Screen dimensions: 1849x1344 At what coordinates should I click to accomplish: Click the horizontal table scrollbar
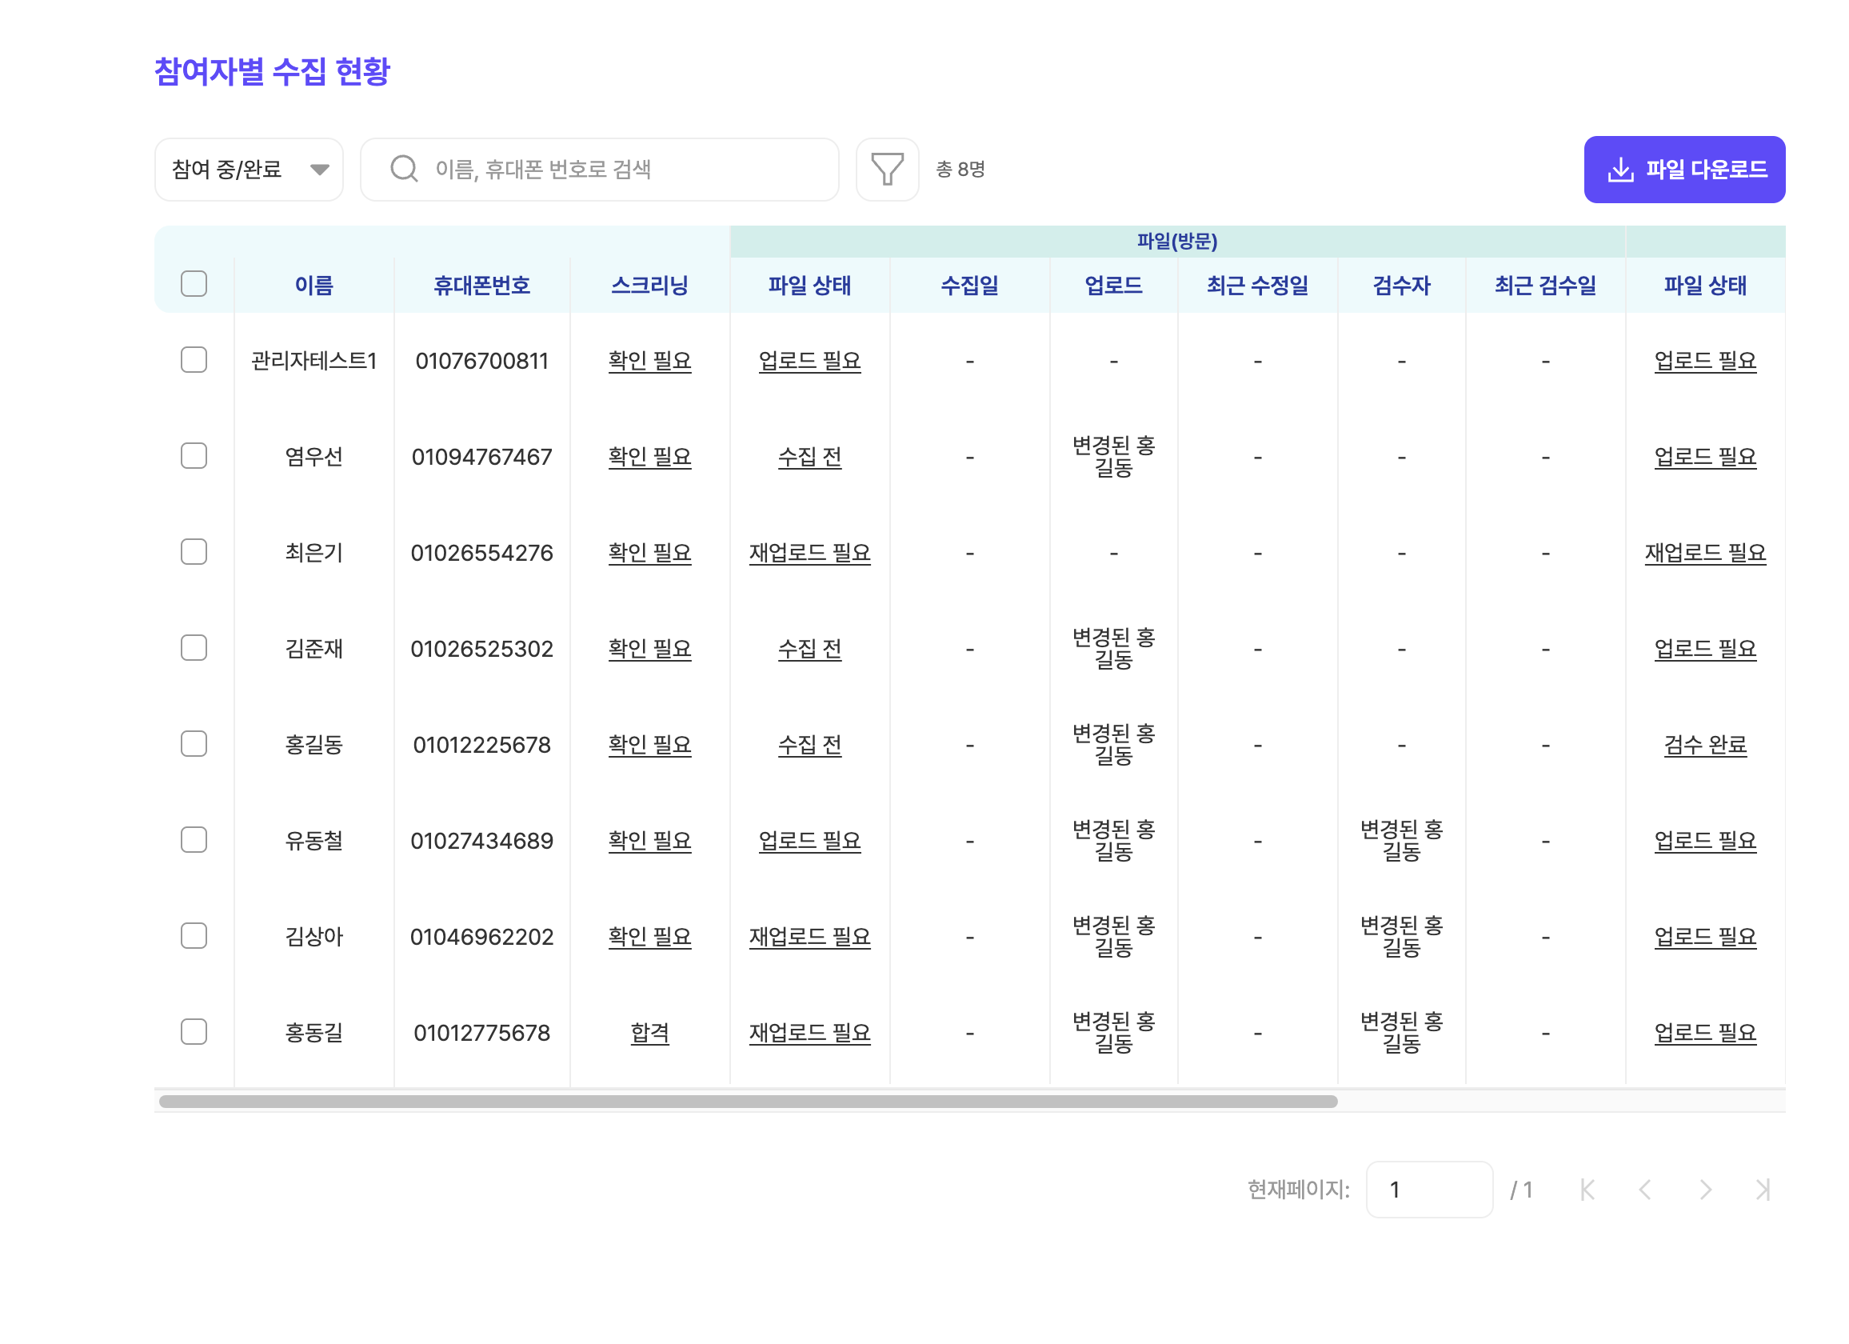click(x=748, y=1102)
